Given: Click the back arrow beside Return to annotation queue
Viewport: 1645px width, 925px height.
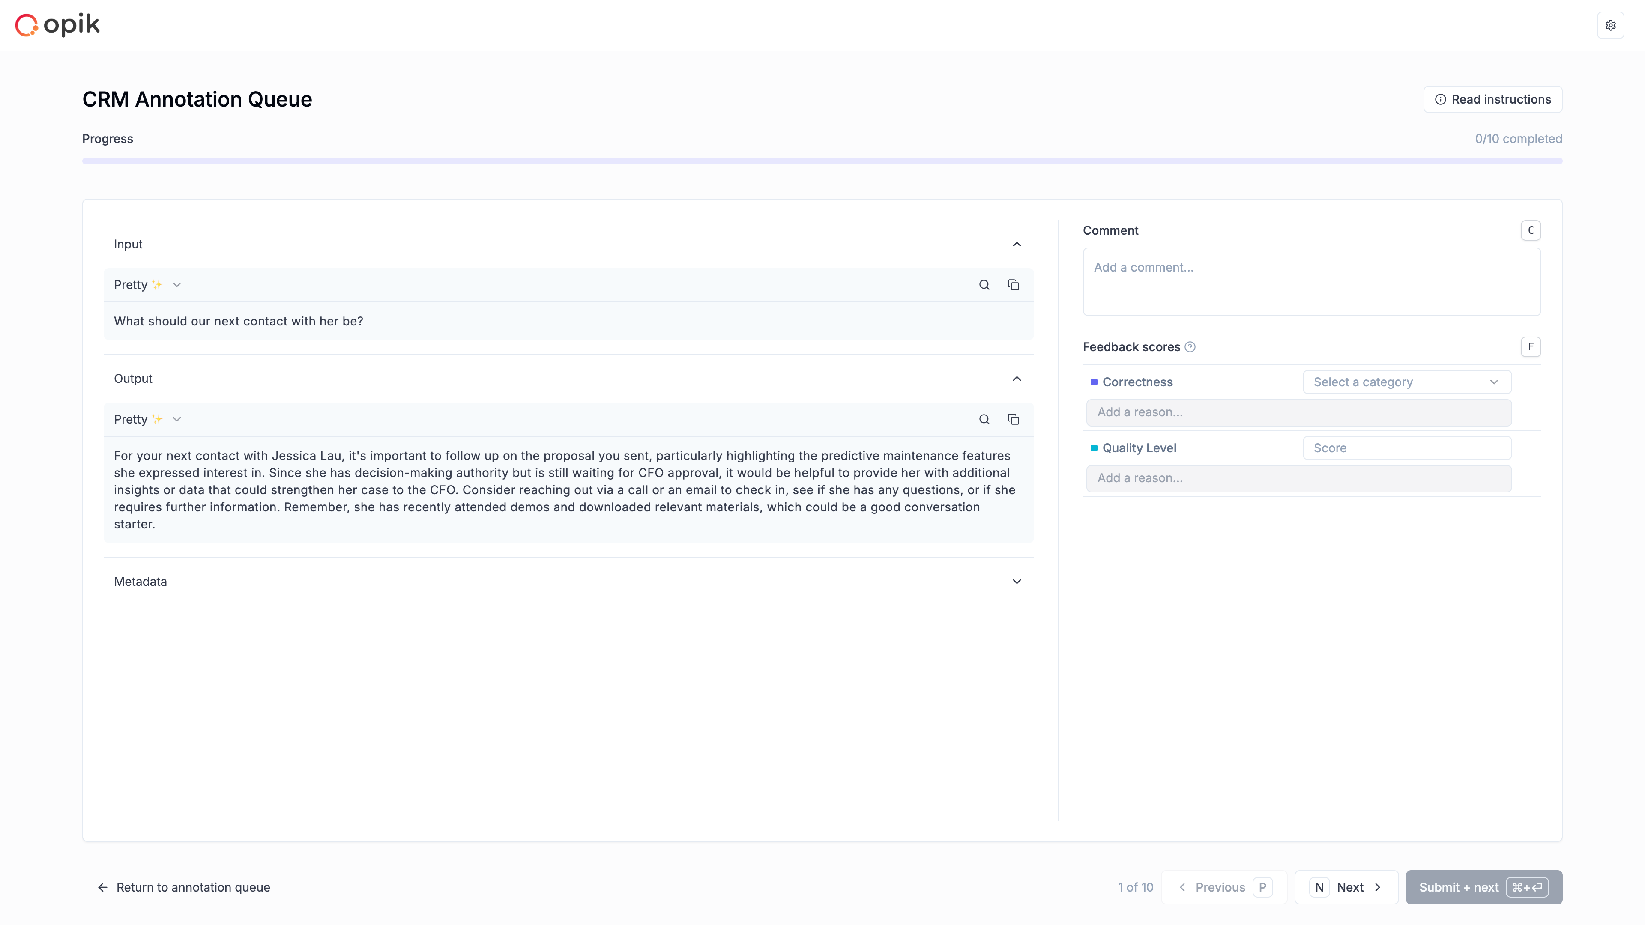Looking at the screenshot, I should point(103,887).
